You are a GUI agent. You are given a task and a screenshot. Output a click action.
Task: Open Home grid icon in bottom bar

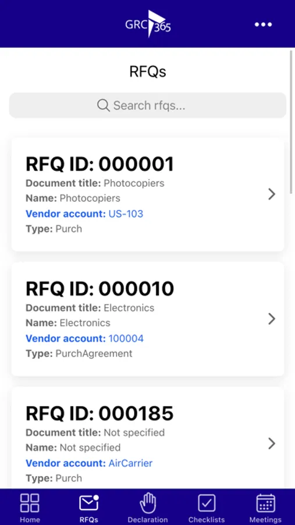pos(30,503)
